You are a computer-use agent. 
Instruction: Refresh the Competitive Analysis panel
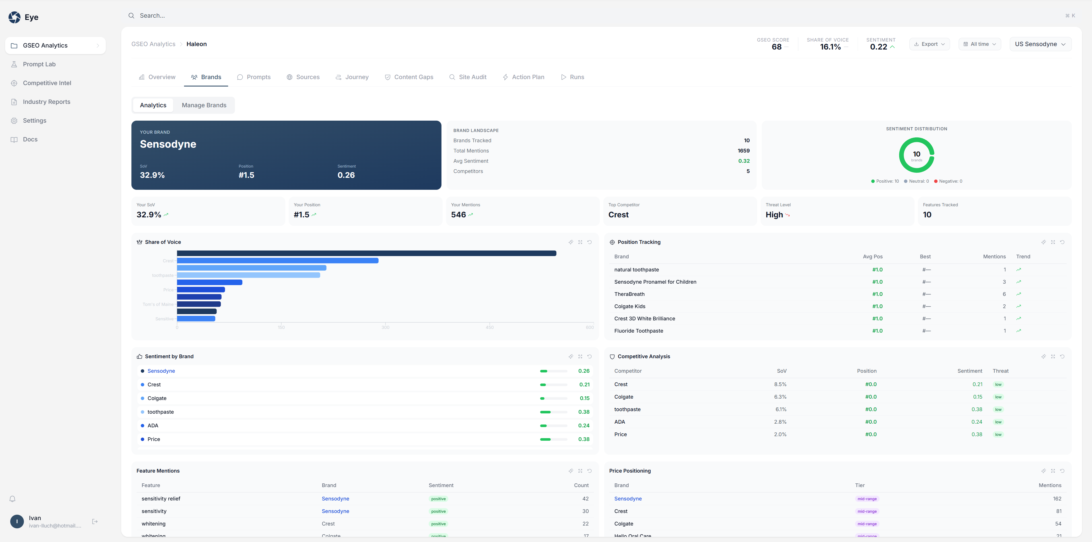pos(1062,357)
